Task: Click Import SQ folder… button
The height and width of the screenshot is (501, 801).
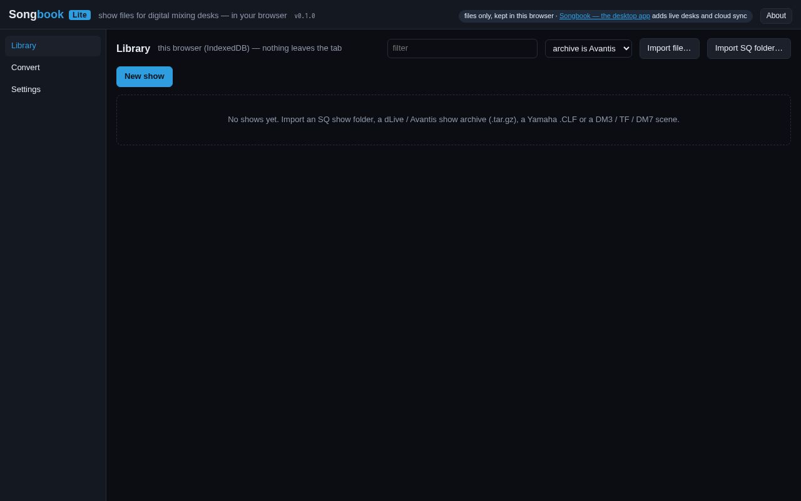Action: point(748,48)
